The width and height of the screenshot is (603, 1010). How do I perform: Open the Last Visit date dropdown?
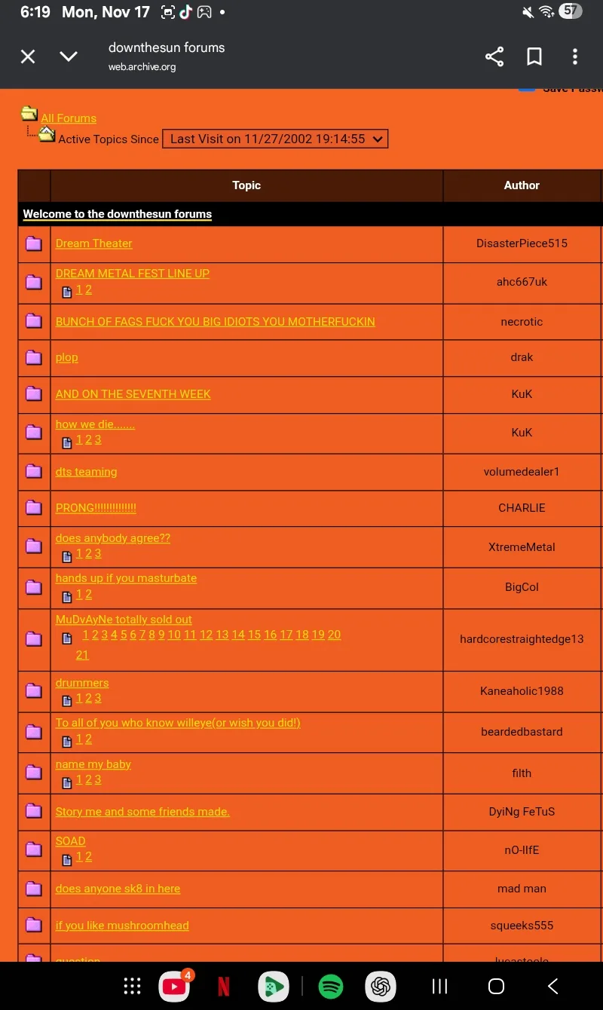(275, 139)
